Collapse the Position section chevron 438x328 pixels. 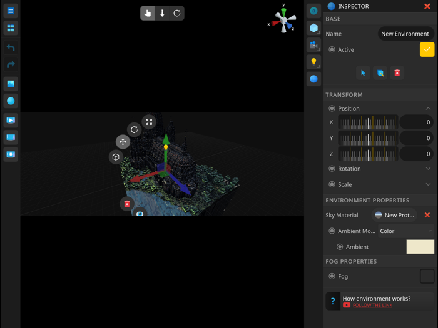(x=428, y=109)
